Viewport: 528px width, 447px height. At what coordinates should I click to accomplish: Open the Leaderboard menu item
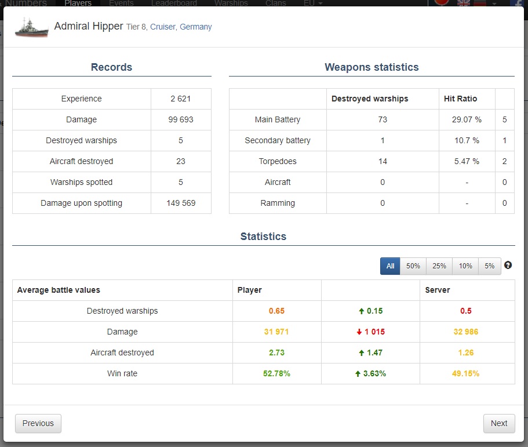click(174, 3)
